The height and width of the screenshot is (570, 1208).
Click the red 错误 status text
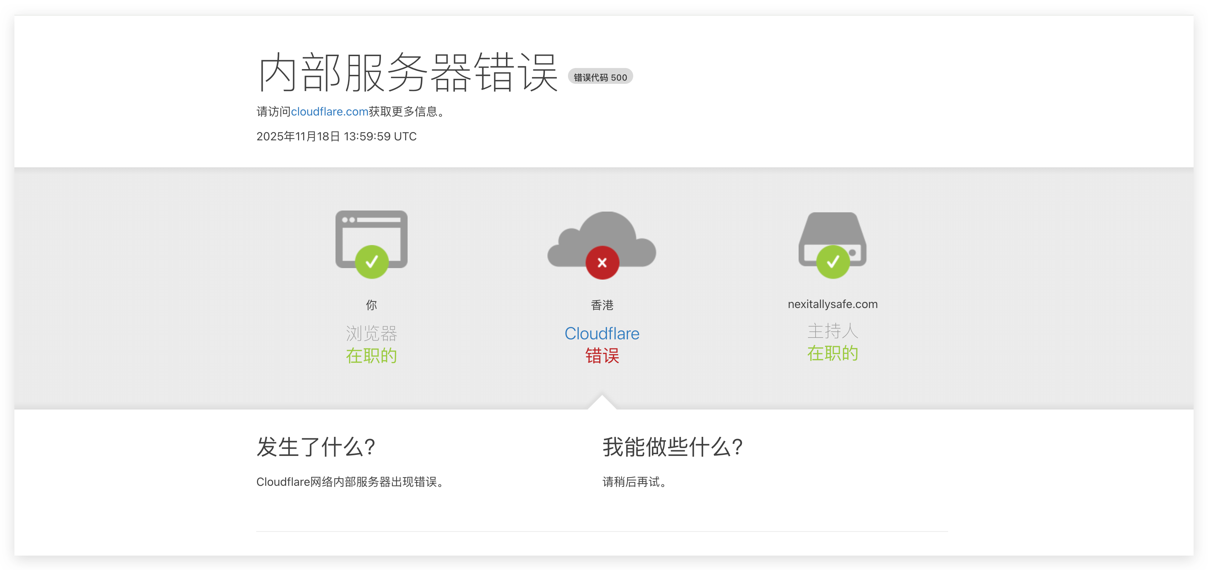[601, 356]
